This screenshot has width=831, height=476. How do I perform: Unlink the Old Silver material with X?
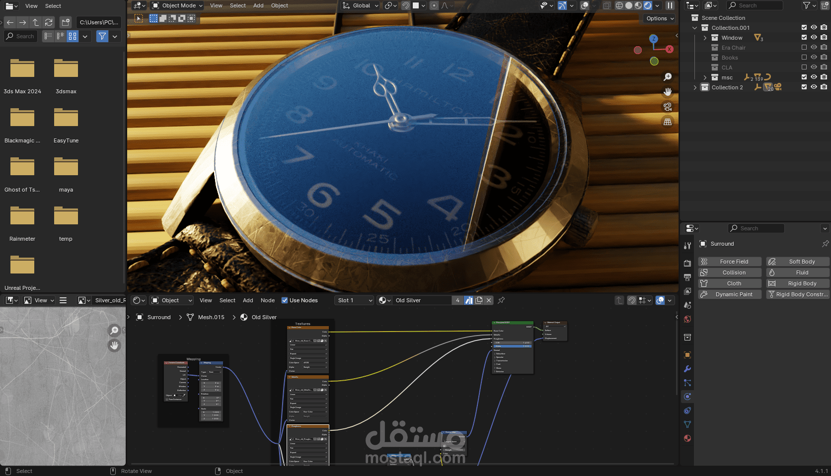tap(489, 300)
